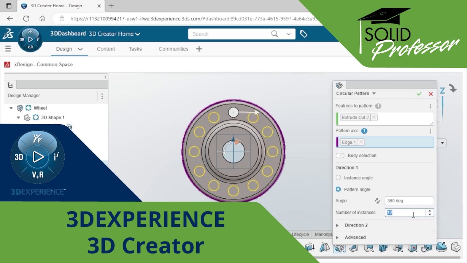Open search options chevron dropdown

click(289, 34)
